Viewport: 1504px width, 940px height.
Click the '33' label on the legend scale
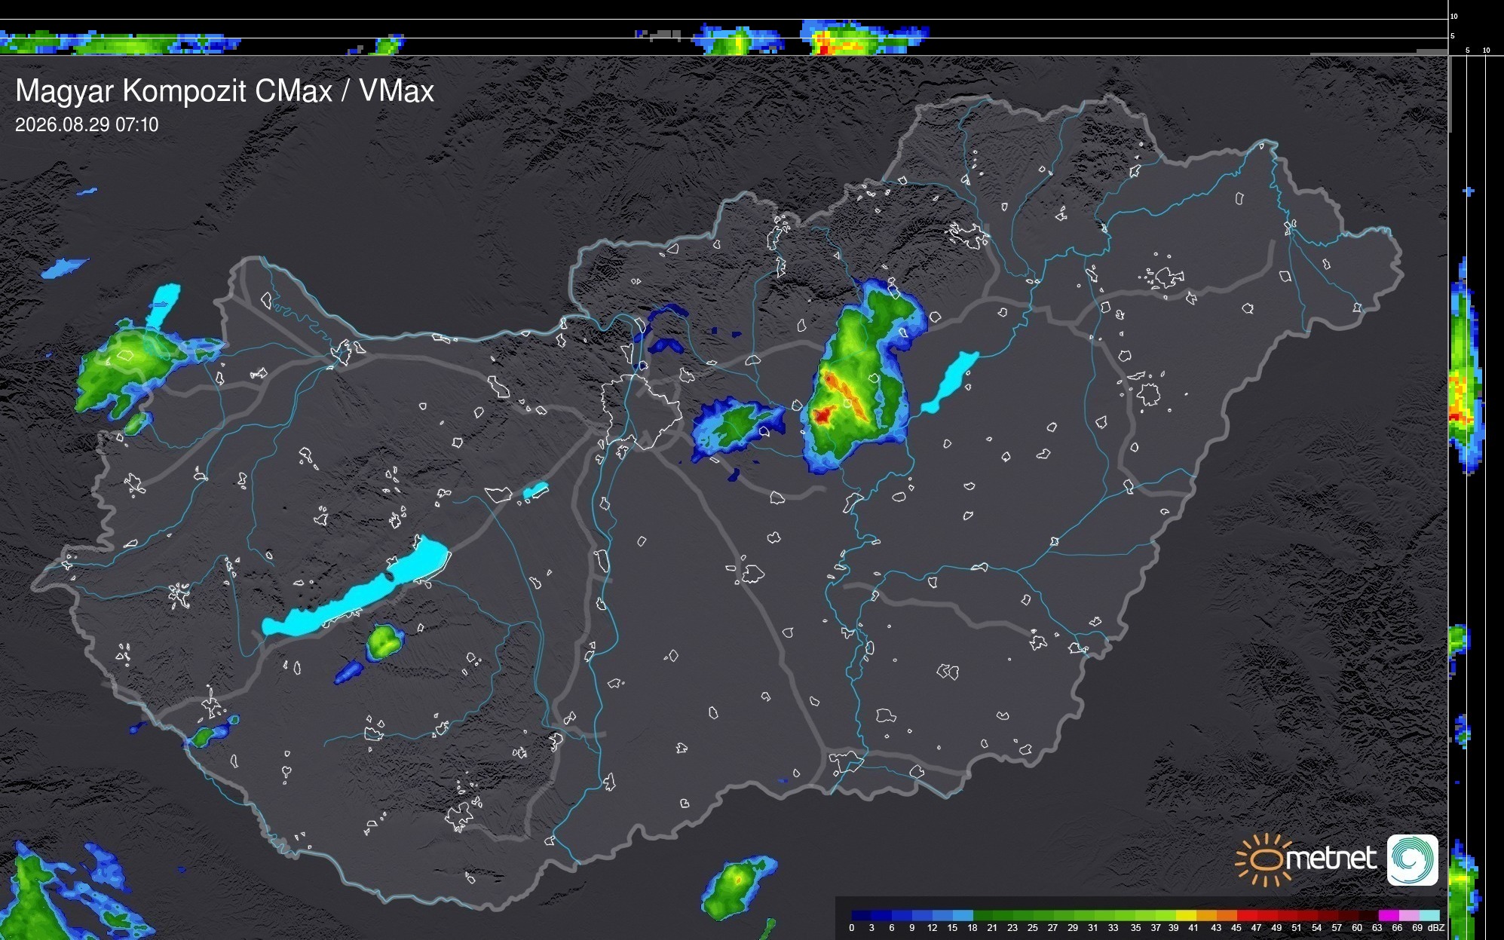click(1113, 928)
